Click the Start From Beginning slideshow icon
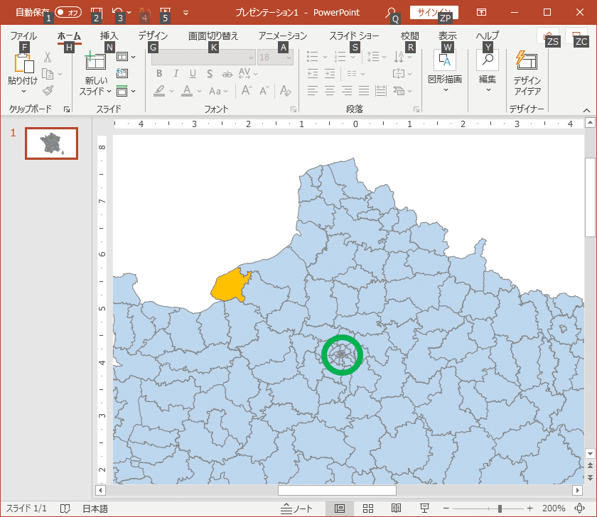Viewport: 597px width, 517px height. (165, 13)
